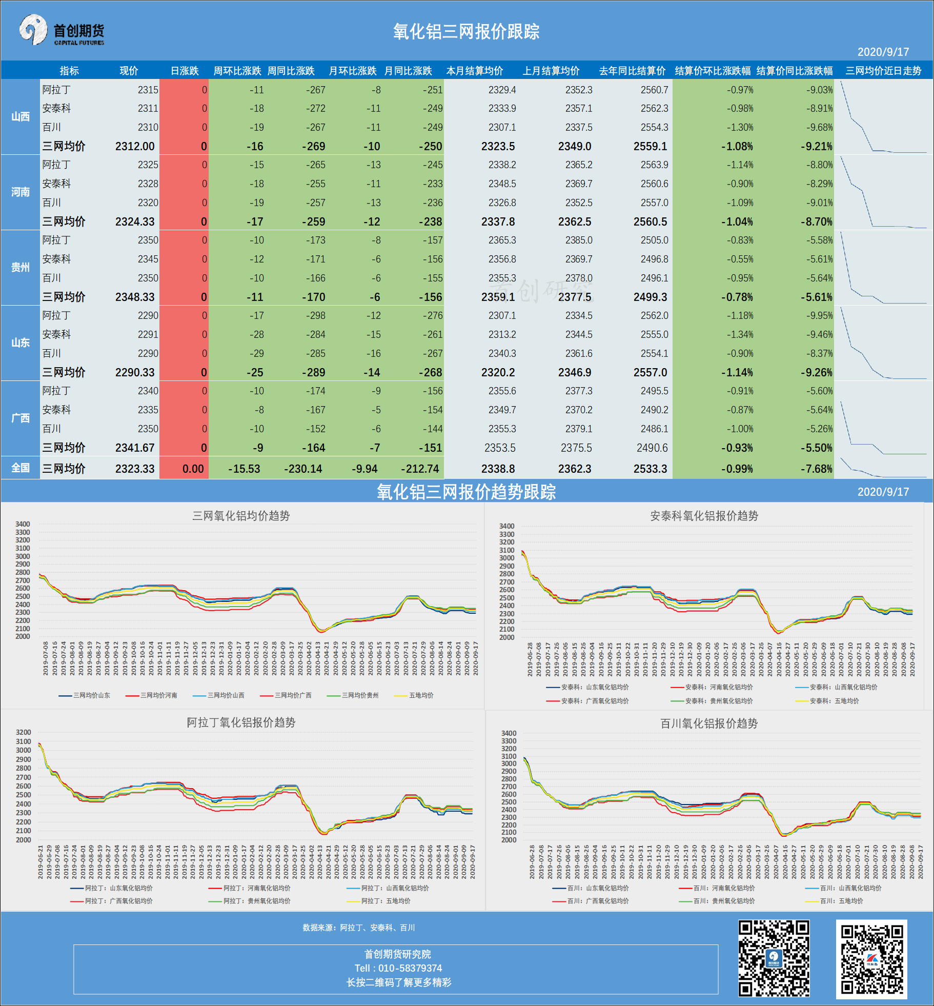
Task: Click the 本月结算均价 column header
Action: (x=474, y=71)
